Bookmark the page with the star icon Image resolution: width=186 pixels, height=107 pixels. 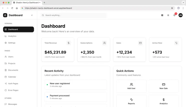(x=172, y=8)
